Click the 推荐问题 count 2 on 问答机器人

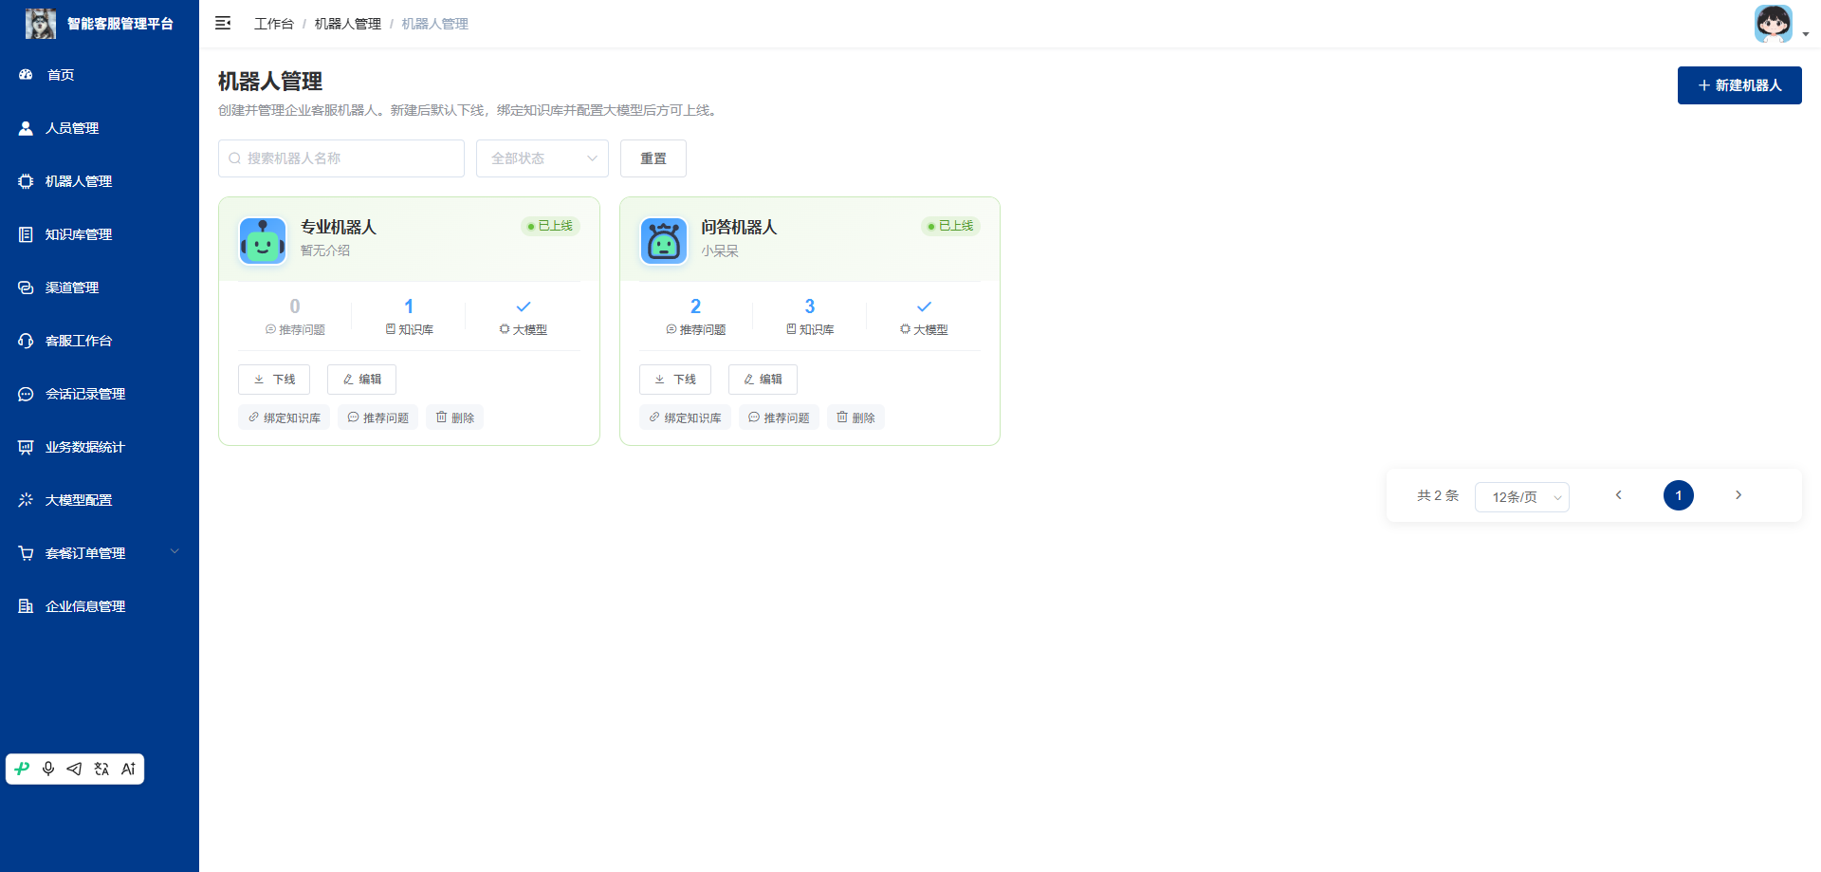[696, 306]
